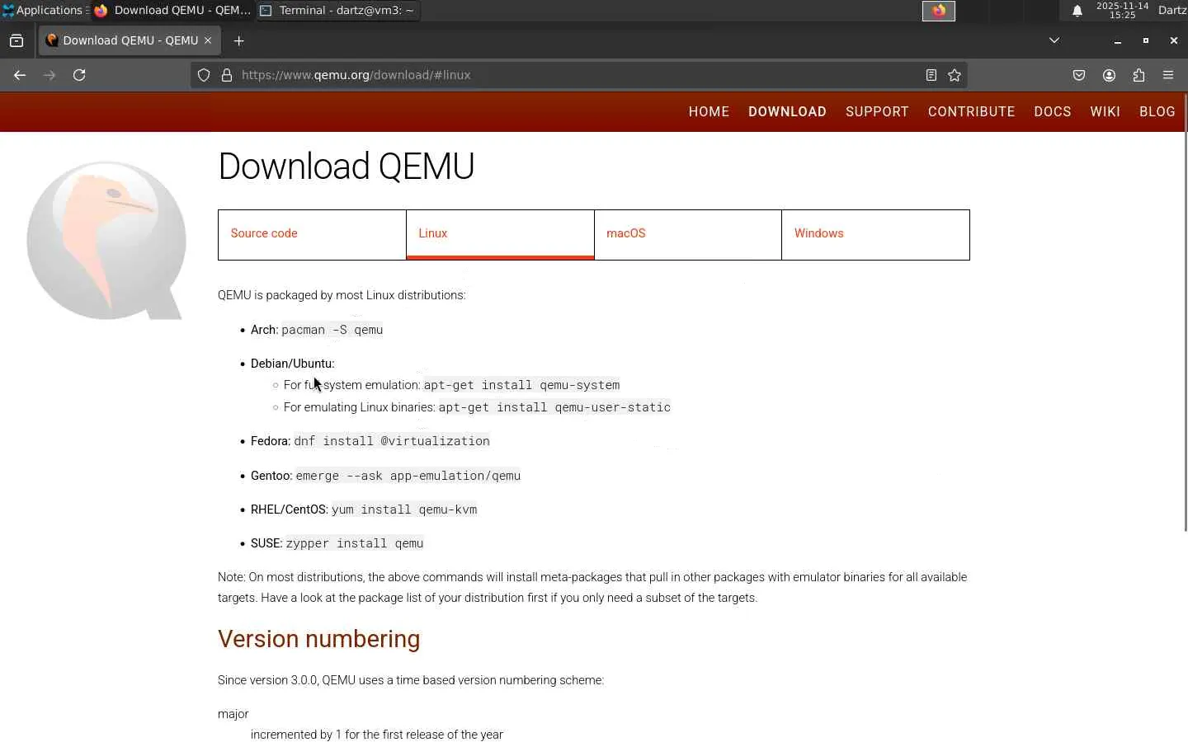
Task: Open DOCS in site navigation
Action: (1053, 112)
